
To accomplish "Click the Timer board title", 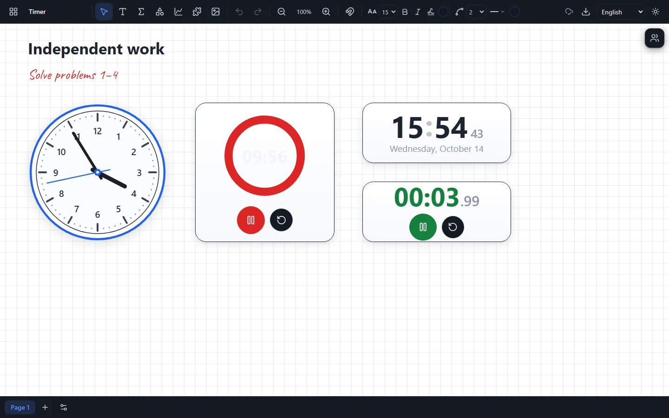I will (x=37, y=12).
